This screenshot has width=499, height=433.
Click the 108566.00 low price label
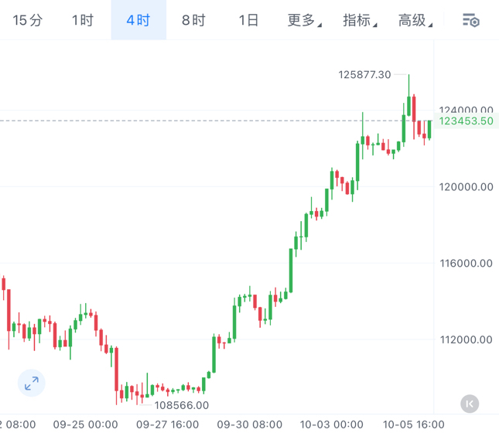[182, 404]
